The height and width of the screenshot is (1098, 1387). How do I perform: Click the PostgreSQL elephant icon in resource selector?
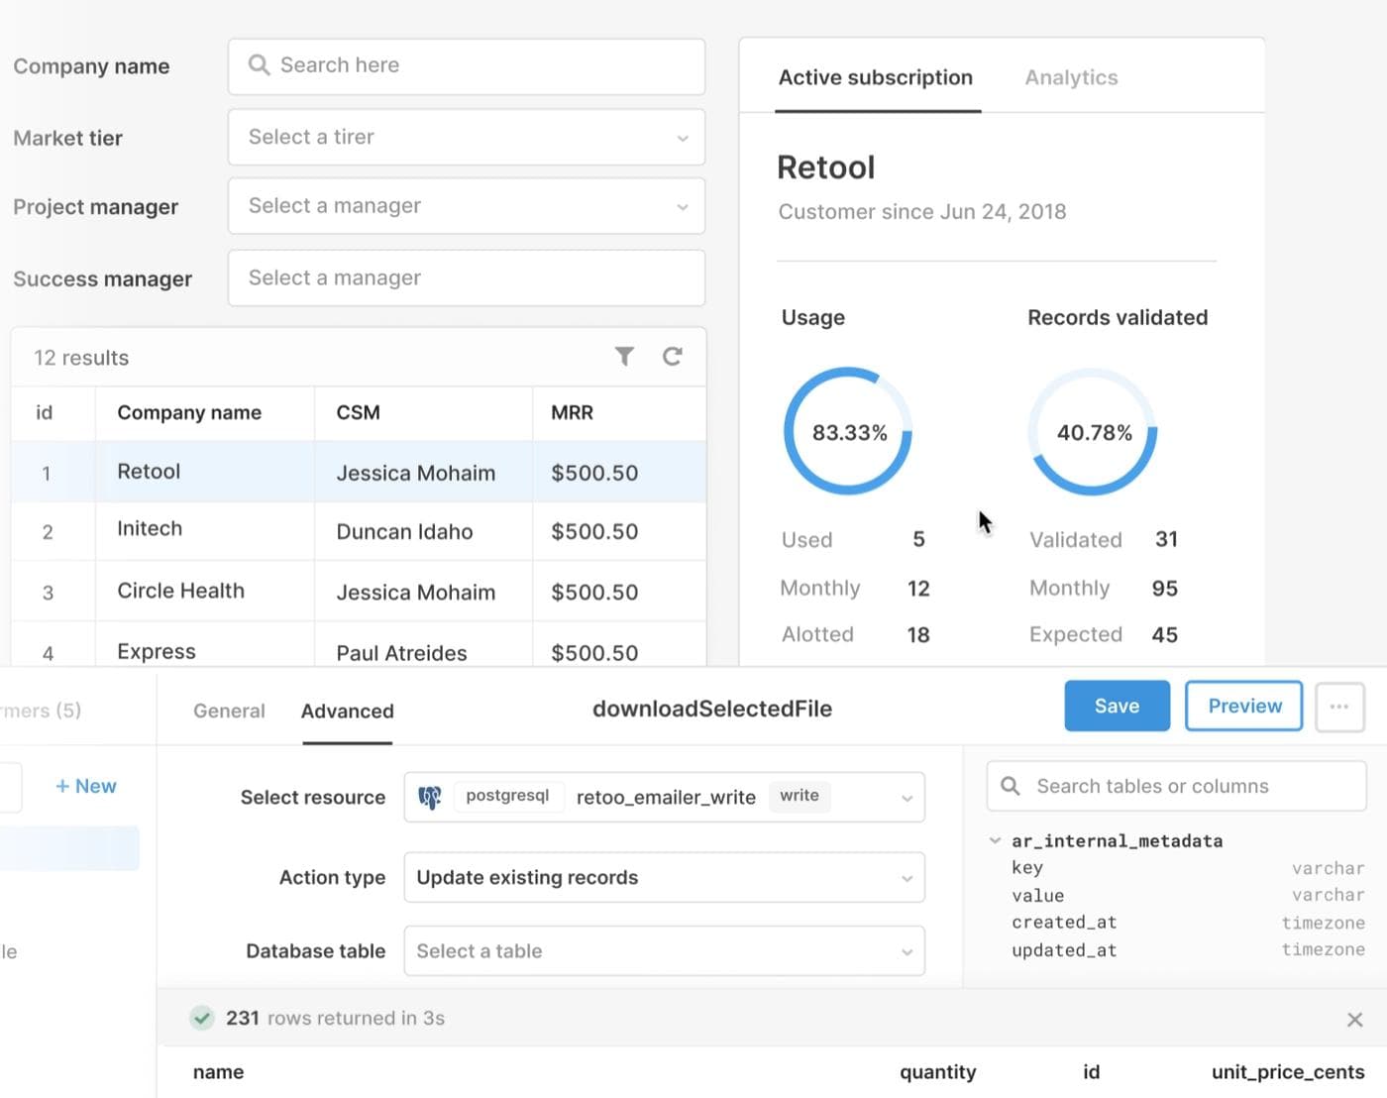pyautogui.click(x=430, y=797)
